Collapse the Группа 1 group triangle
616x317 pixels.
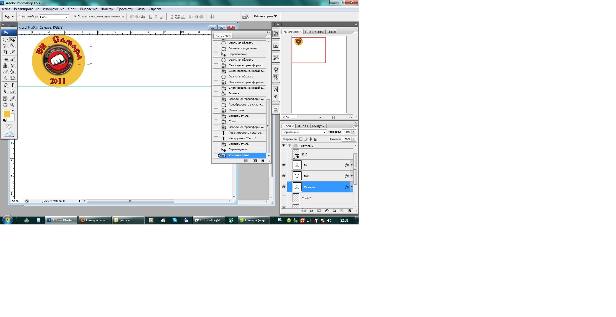pos(289,146)
